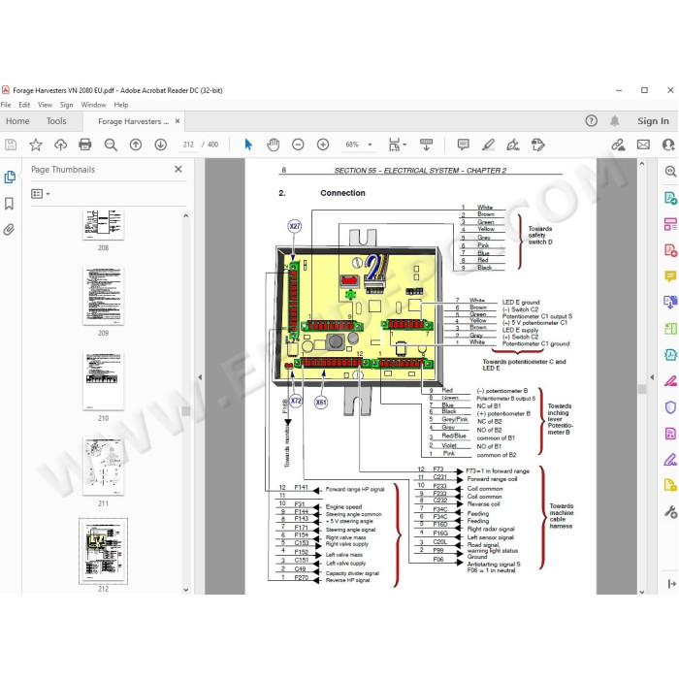Click the page number field
Viewport: 679px width, 679px height.
[x=188, y=145]
